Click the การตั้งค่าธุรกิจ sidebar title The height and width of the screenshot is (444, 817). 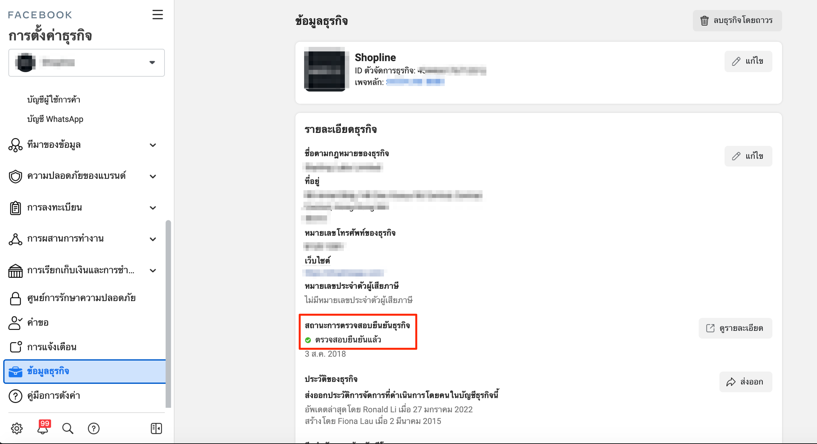(50, 36)
